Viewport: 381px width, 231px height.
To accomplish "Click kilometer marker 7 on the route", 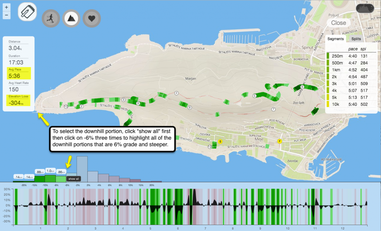I will tap(273, 109).
